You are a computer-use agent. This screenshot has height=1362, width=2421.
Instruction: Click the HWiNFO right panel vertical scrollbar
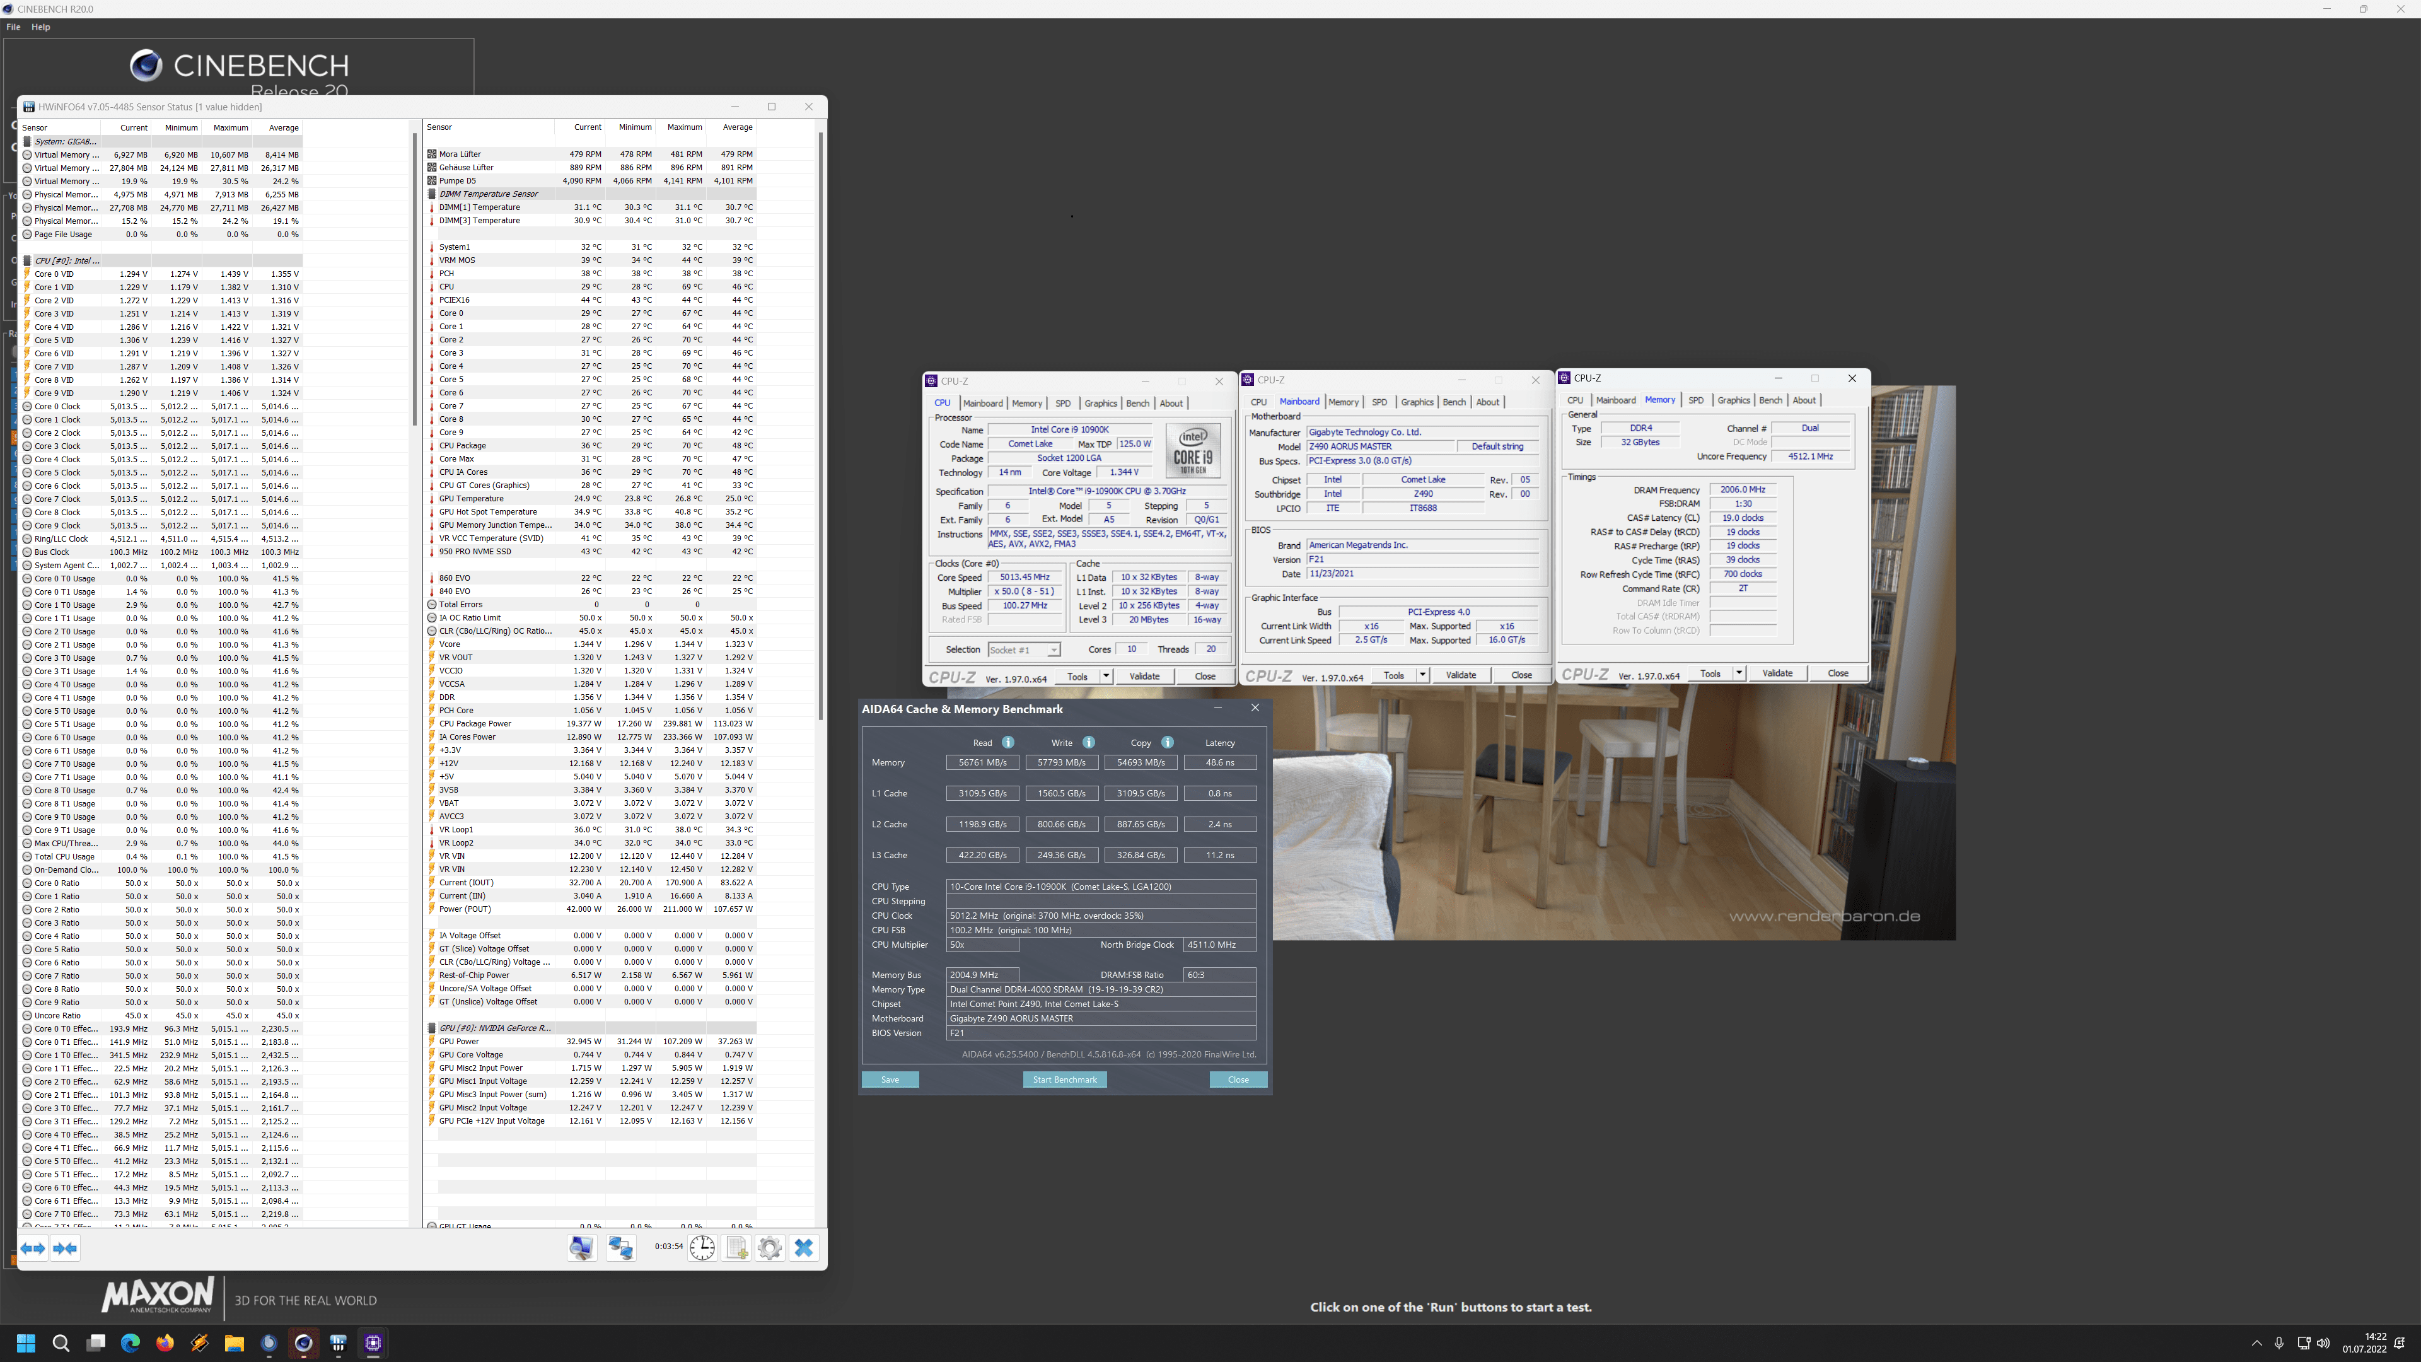point(820,423)
